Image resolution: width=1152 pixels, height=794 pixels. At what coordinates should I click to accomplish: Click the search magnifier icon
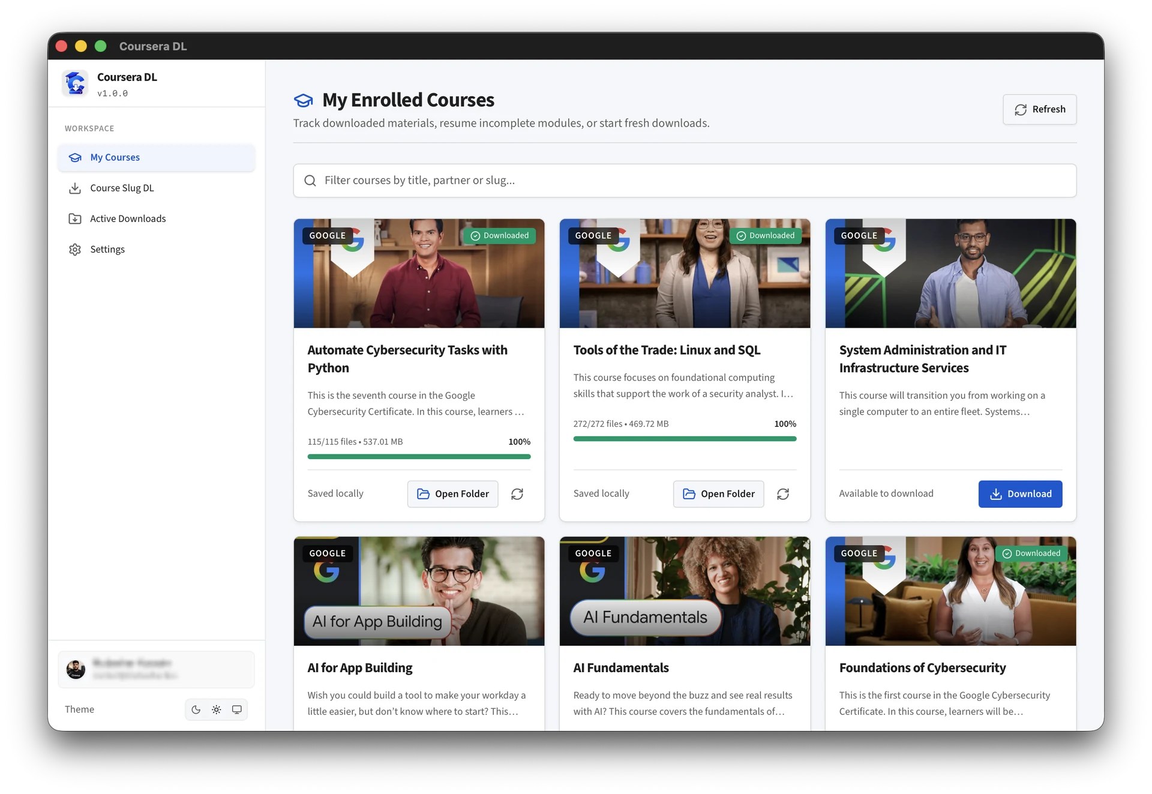(x=310, y=181)
